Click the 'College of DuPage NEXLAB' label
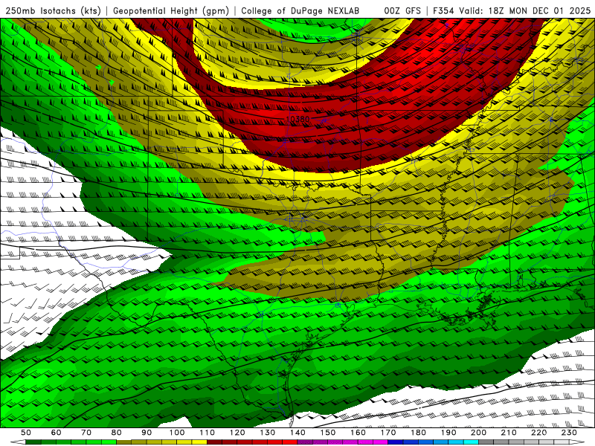The image size is (595, 446). [x=300, y=10]
